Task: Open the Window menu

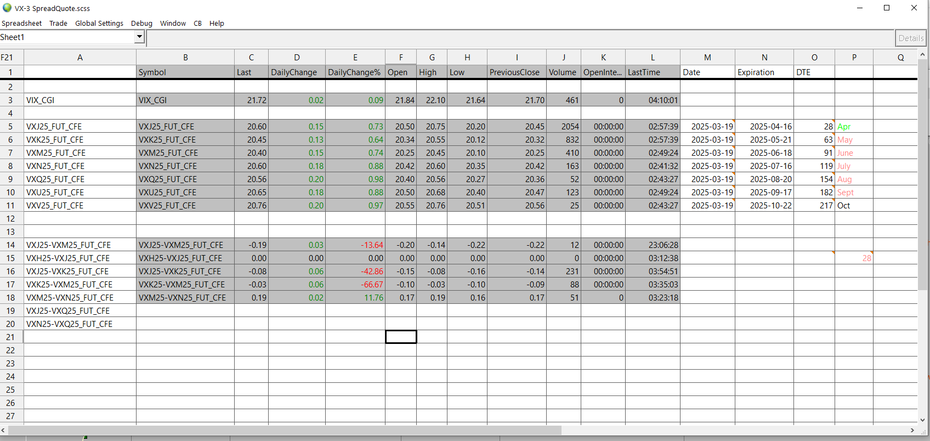Action: point(173,23)
